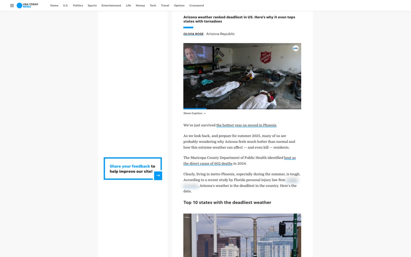Image resolution: width=411 pixels, height=257 pixels.
Task: Click the Share your feedback banner
Action: [132, 169]
